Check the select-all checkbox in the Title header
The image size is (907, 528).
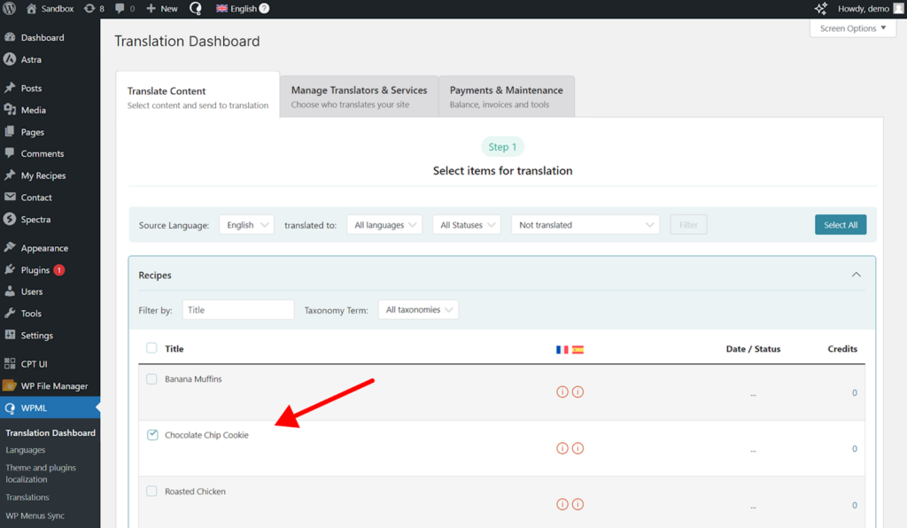(151, 348)
